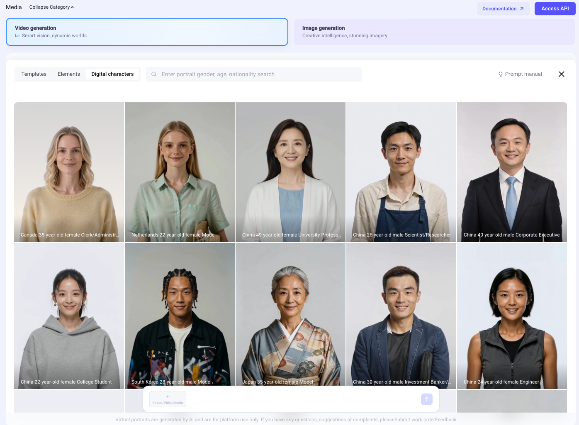
Task: Select the Image generation card
Action: [434, 32]
